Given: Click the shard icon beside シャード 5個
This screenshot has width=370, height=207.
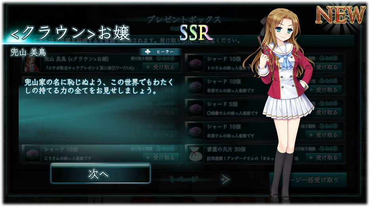Looking at the screenshot, I should coord(196,108).
